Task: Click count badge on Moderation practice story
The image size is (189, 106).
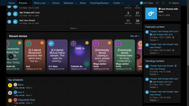Action: click(x=42, y=43)
